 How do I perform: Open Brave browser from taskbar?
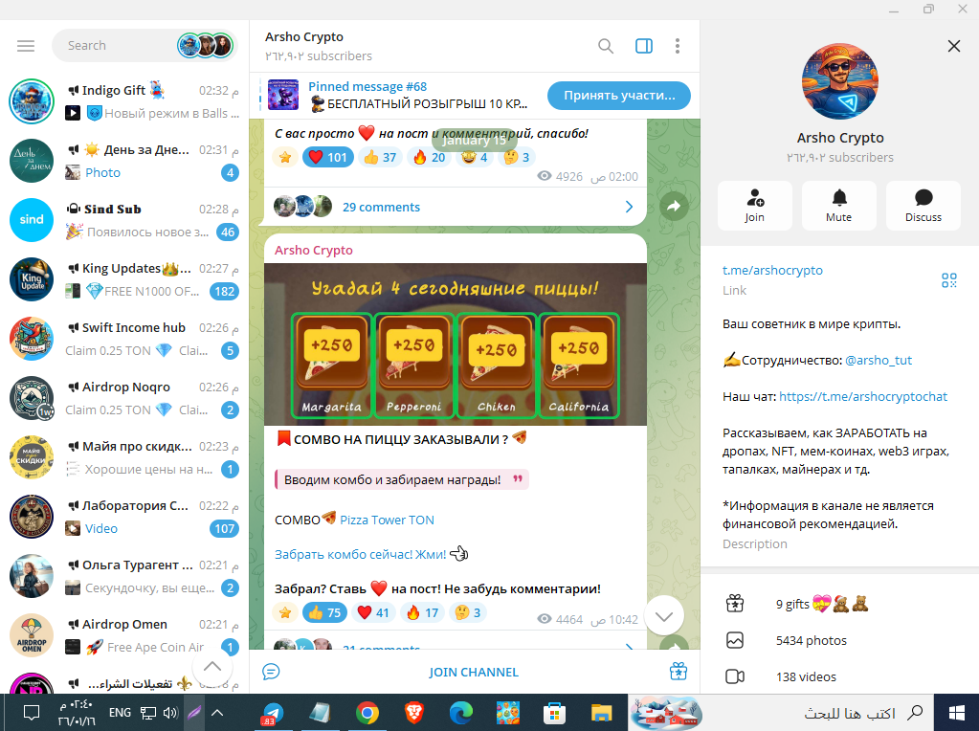[x=413, y=713]
